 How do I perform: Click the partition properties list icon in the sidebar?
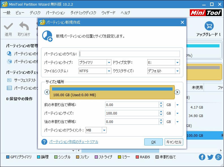point(9,88)
